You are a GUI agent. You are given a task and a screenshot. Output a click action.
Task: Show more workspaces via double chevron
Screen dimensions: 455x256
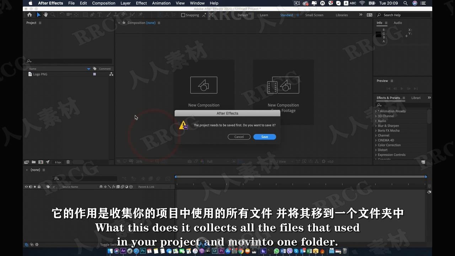point(361,15)
